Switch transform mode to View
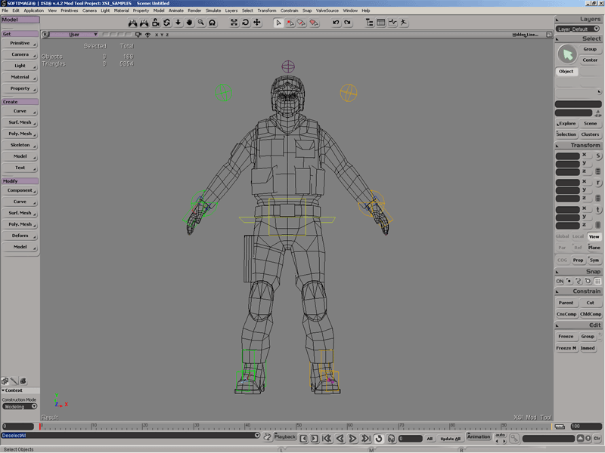Viewport: 605px width, 453px height. click(x=594, y=236)
